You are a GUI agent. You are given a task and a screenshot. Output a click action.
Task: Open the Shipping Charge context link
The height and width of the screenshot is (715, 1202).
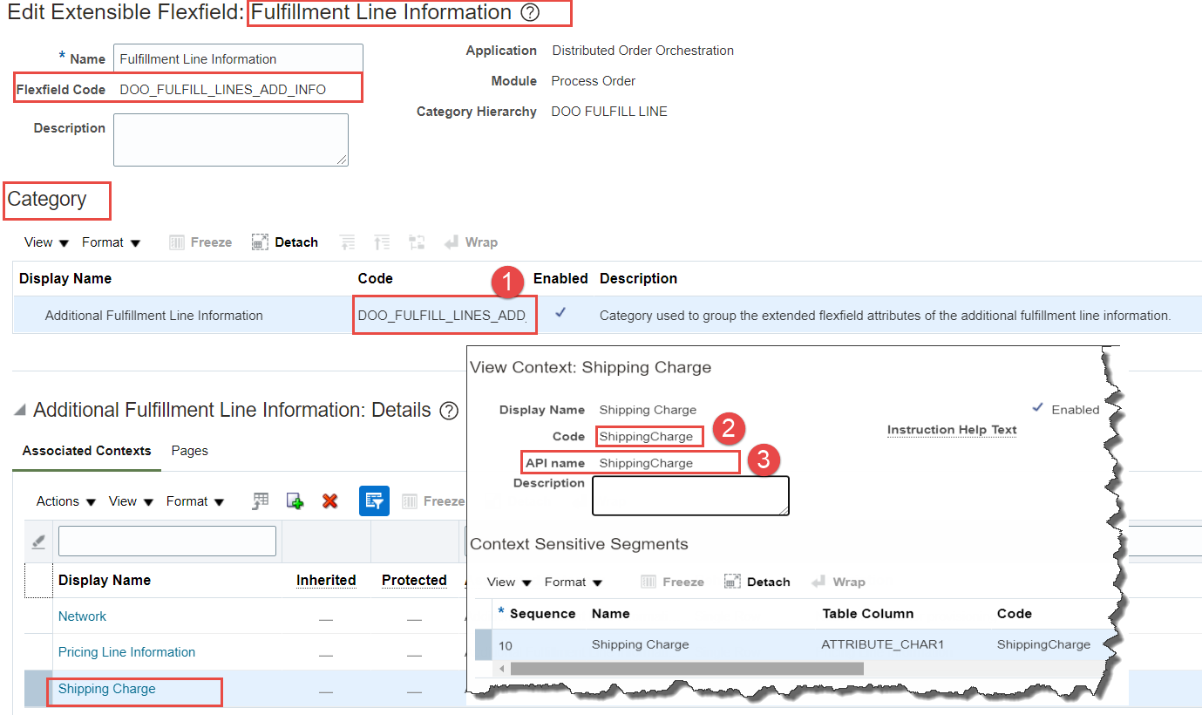[x=106, y=689]
